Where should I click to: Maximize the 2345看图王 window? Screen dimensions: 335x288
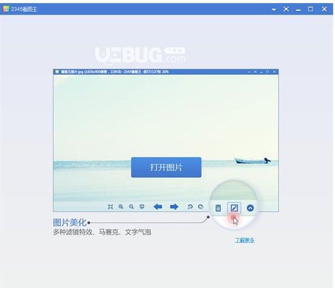click(311, 9)
